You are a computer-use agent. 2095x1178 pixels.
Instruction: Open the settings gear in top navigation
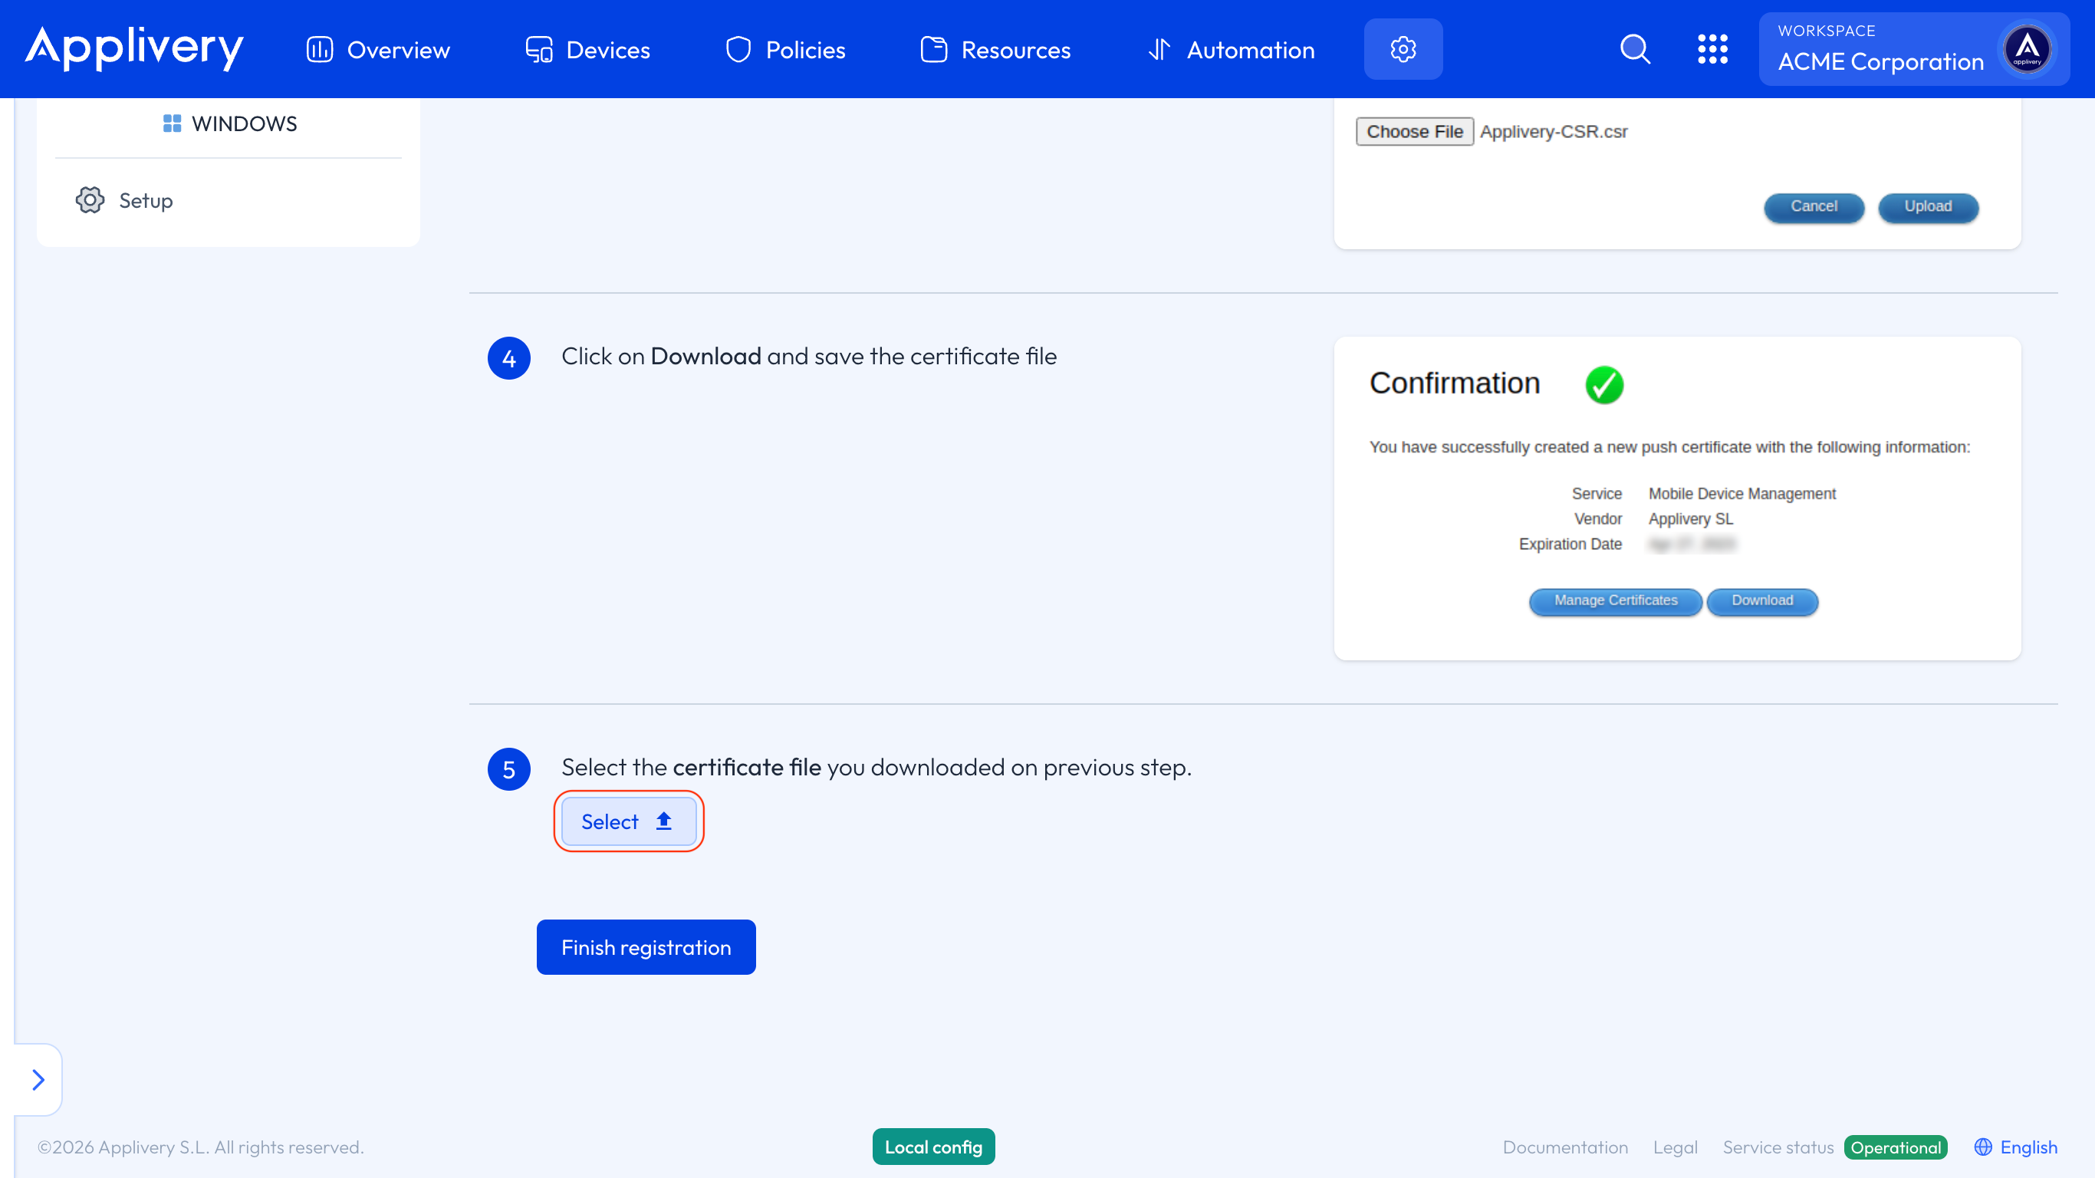click(1403, 50)
